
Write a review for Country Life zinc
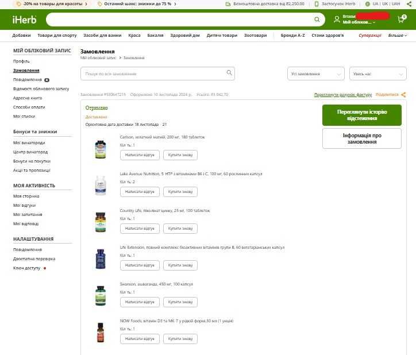coord(140,229)
